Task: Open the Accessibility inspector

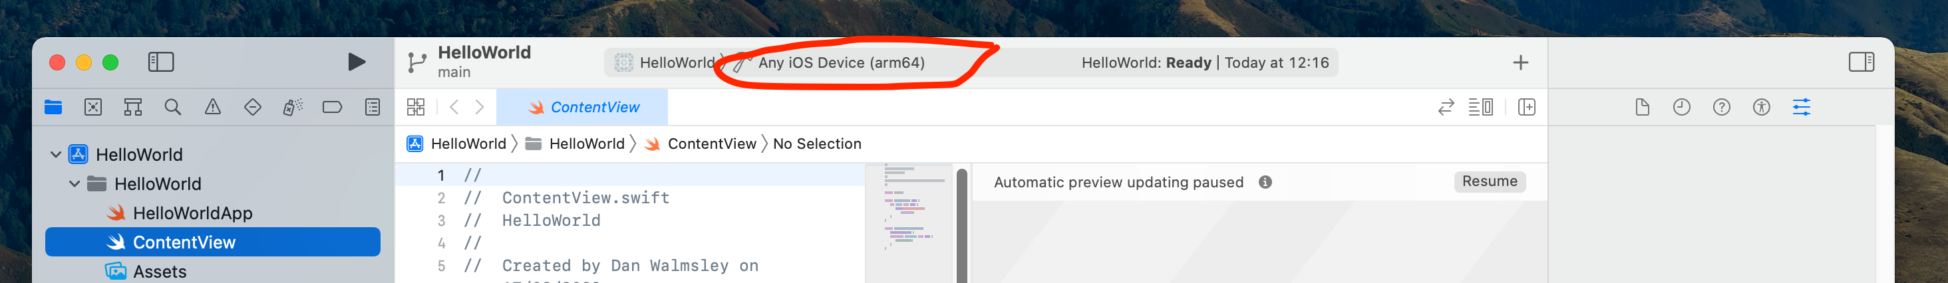Action: click(x=1761, y=107)
